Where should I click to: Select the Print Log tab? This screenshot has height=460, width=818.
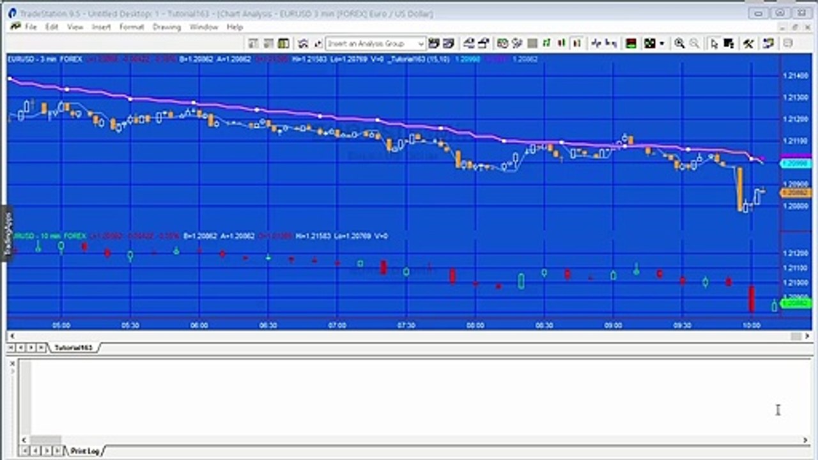click(x=85, y=451)
